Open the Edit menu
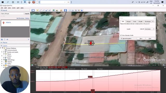The image size is (166, 93). pyautogui.click(x=6, y=8)
